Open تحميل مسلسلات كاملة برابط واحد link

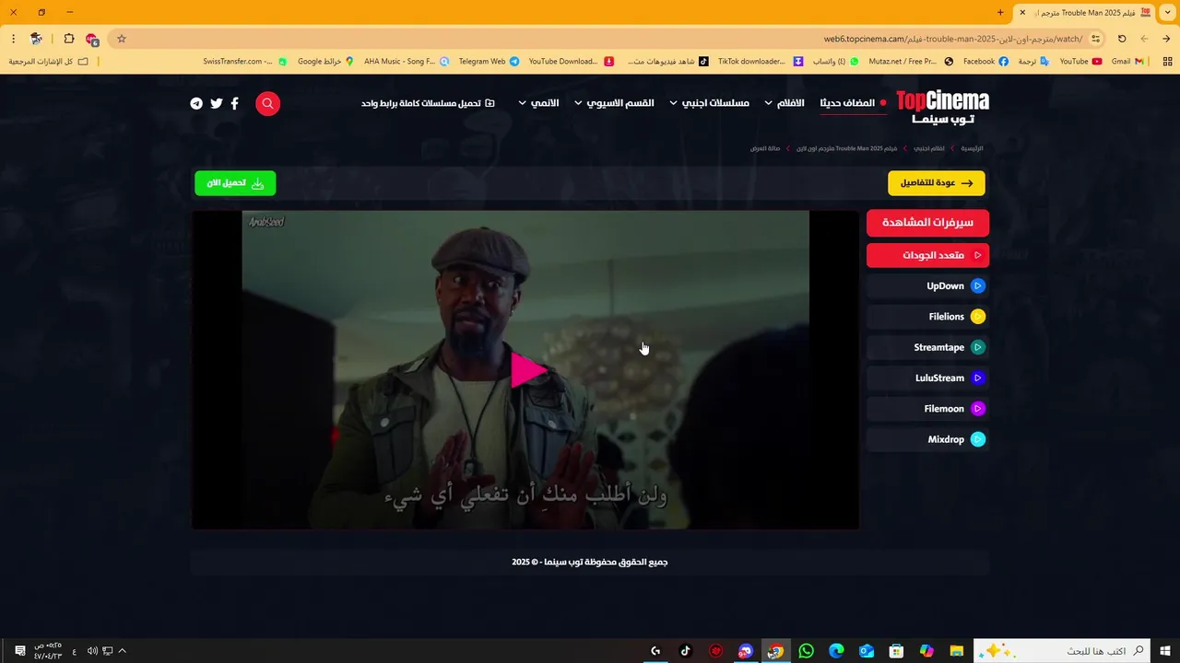[x=428, y=103]
